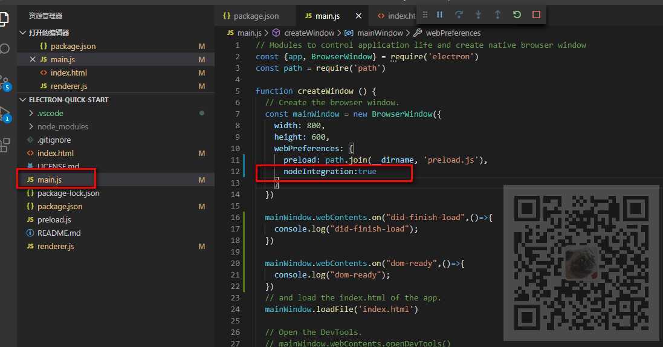The image size is (663, 347).
Task: Select main.js in project file tree
Action: (x=50, y=180)
